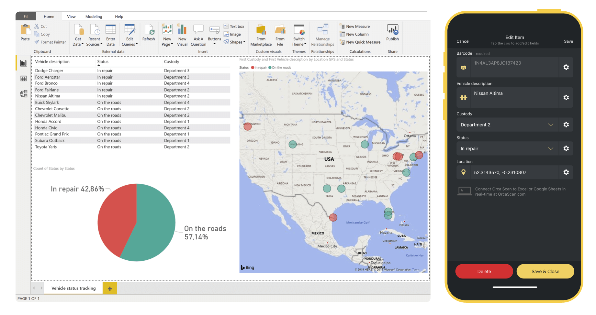Add a new page with plus tab
The height and width of the screenshot is (315, 596).
(110, 288)
